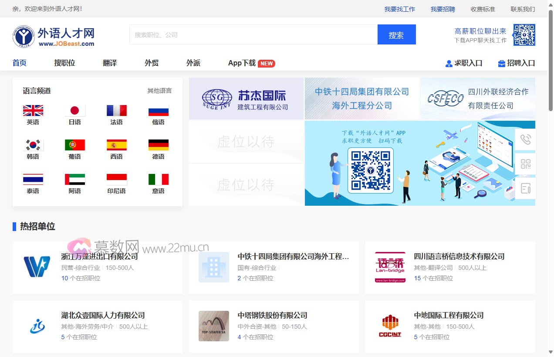Open the 翻译 navigation menu item
This screenshot has height=357, width=554.
tap(110, 63)
